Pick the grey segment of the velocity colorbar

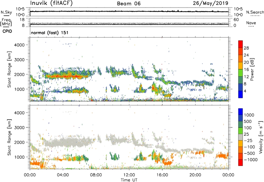(x=241, y=137)
